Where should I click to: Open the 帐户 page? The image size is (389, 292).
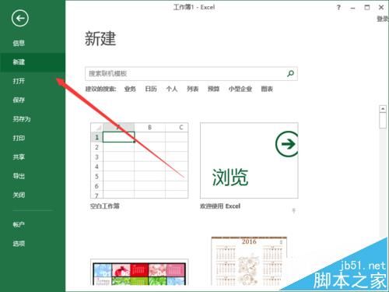pos(19,224)
